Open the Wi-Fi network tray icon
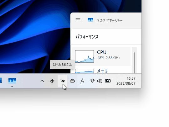The width and height of the screenshot is (169, 127). tap(92, 81)
